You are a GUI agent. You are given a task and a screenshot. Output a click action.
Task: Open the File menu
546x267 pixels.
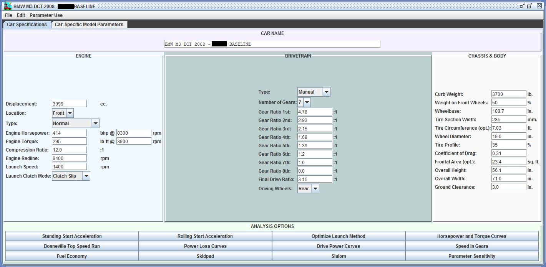coord(8,15)
